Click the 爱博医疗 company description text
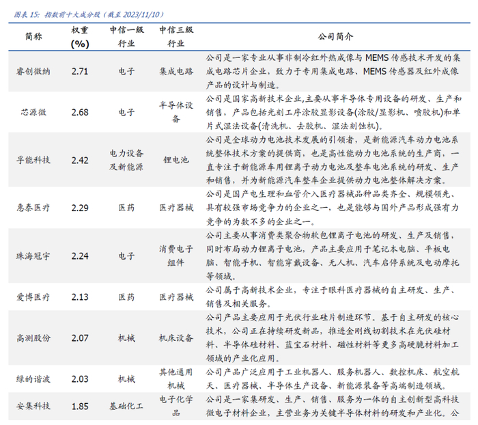 tap(332, 297)
